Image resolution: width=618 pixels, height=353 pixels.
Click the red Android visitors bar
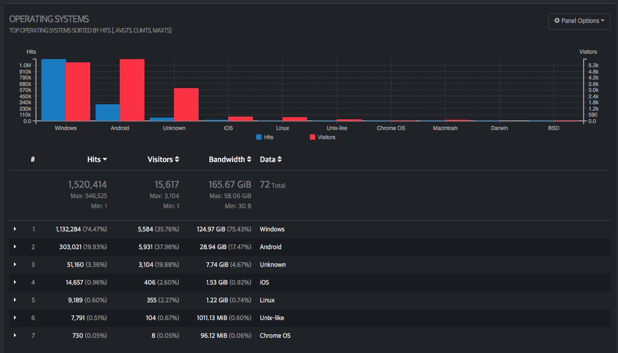tap(132, 90)
